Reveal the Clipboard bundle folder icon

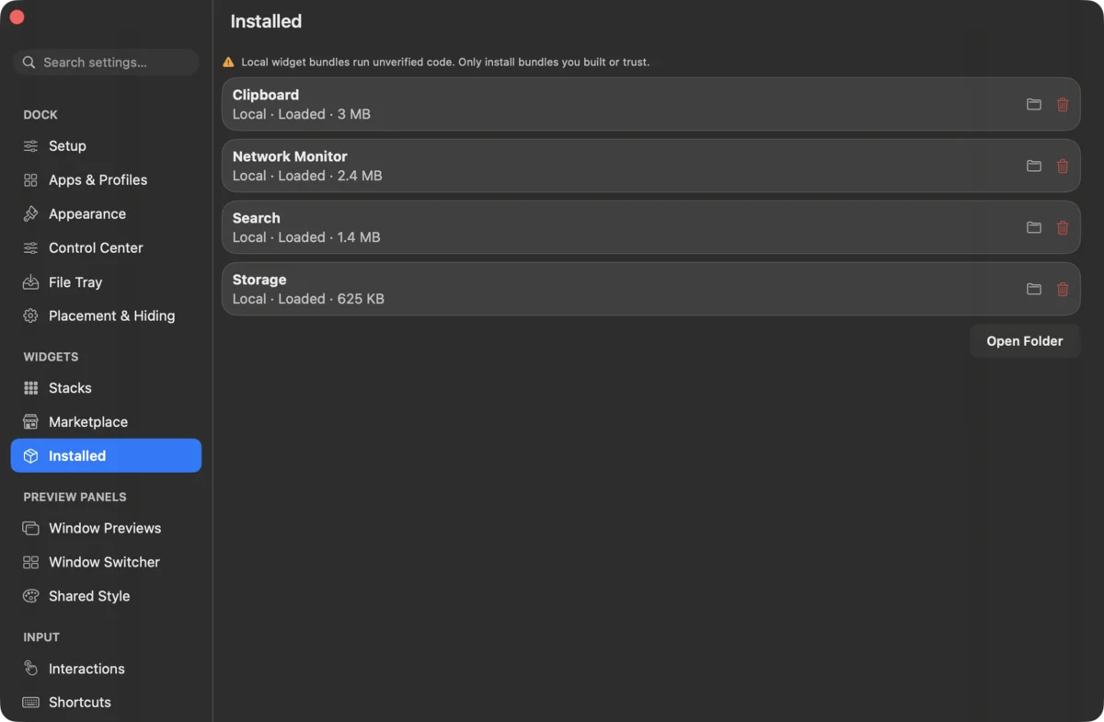point(1034,104)
